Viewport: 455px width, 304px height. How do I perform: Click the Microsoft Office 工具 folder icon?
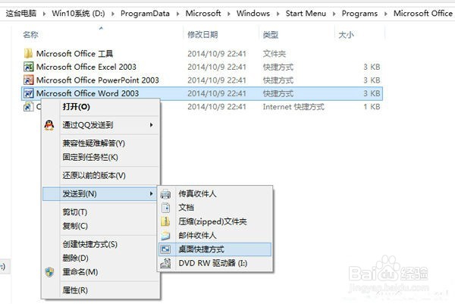click(28, 53)
